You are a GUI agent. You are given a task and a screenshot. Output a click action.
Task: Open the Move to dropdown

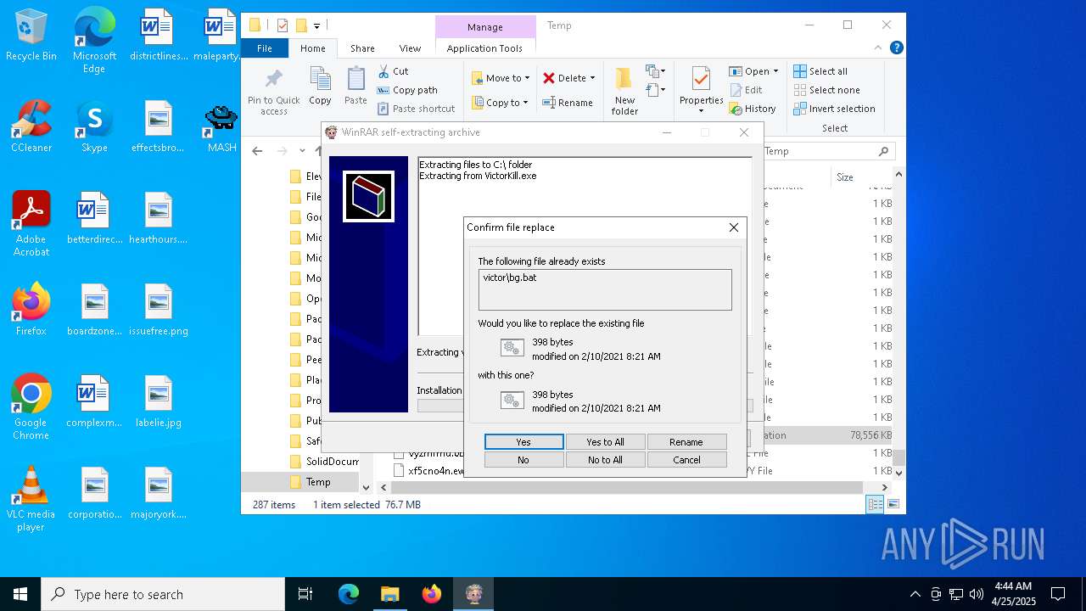point(501,78)
